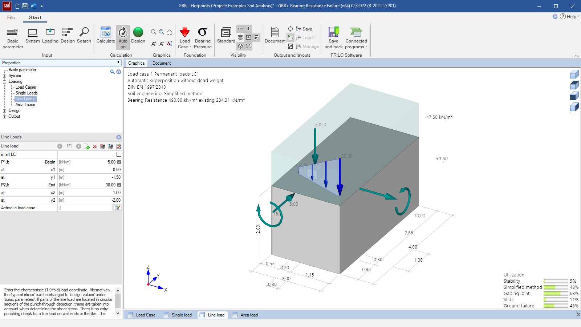Add a new line load
Image resolution: width=581 pixels, height=327 pixels.
87,146
